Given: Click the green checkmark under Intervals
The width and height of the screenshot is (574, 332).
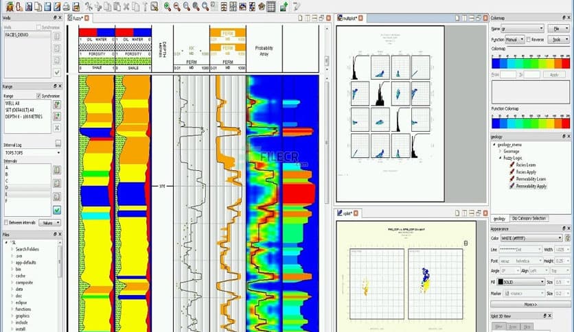Looking at the screenshot, I should [57, 210].
